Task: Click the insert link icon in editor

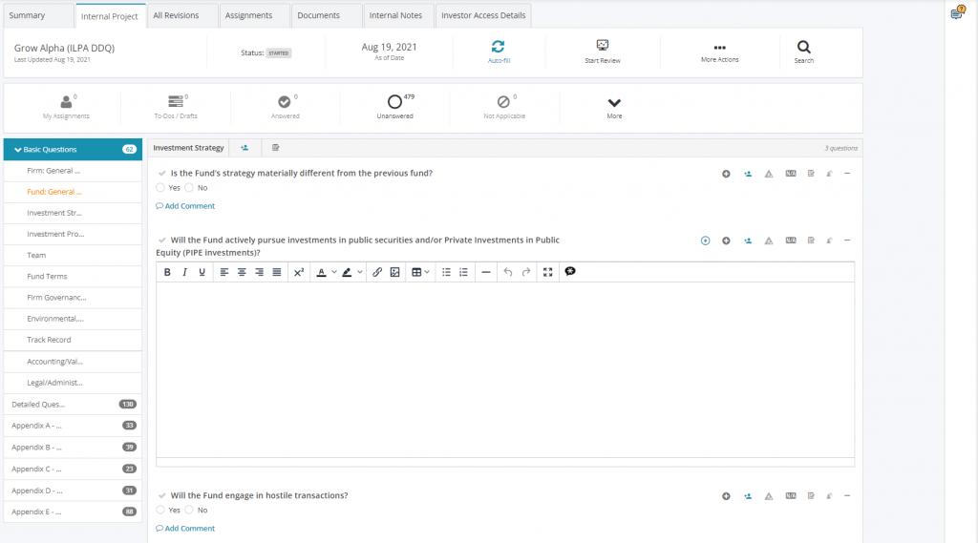Action: coord(377,272)
